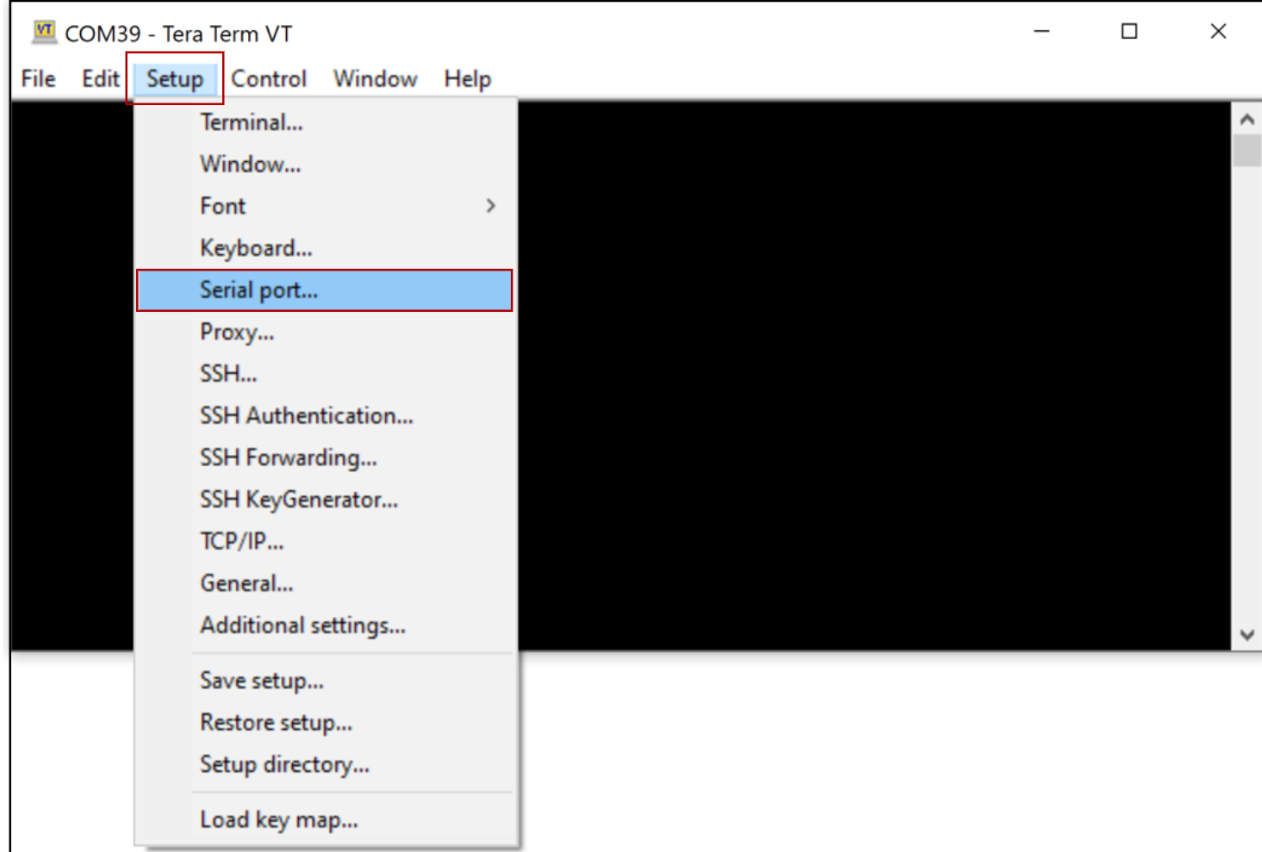Choose Restore setup from the menu
The height and width of the screenshot is (852, 1262).
point(276,723)
